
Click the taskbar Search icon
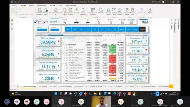coord(61,94)
